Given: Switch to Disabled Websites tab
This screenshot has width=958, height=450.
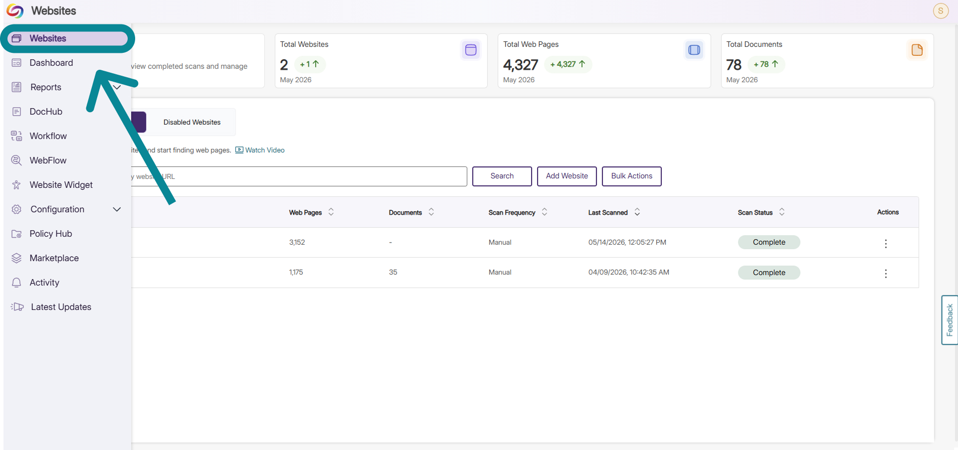Looking at the screenshot, I should point(192,122).
